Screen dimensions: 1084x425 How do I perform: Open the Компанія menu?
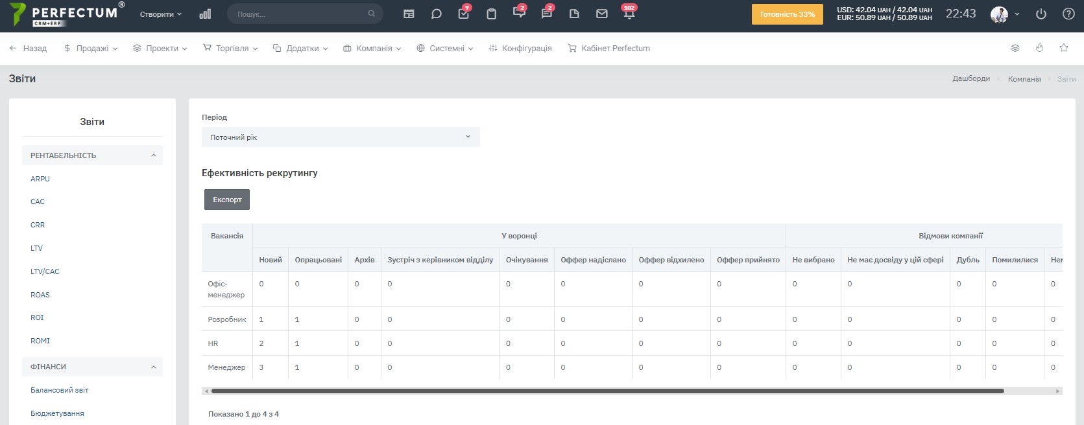(372, 48)
